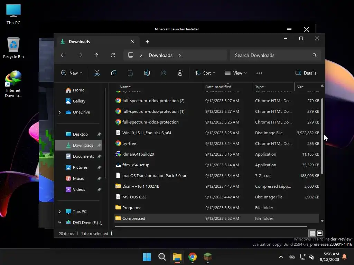
Task: Go forward with the right arrow
Action: (x=80, y=55)
